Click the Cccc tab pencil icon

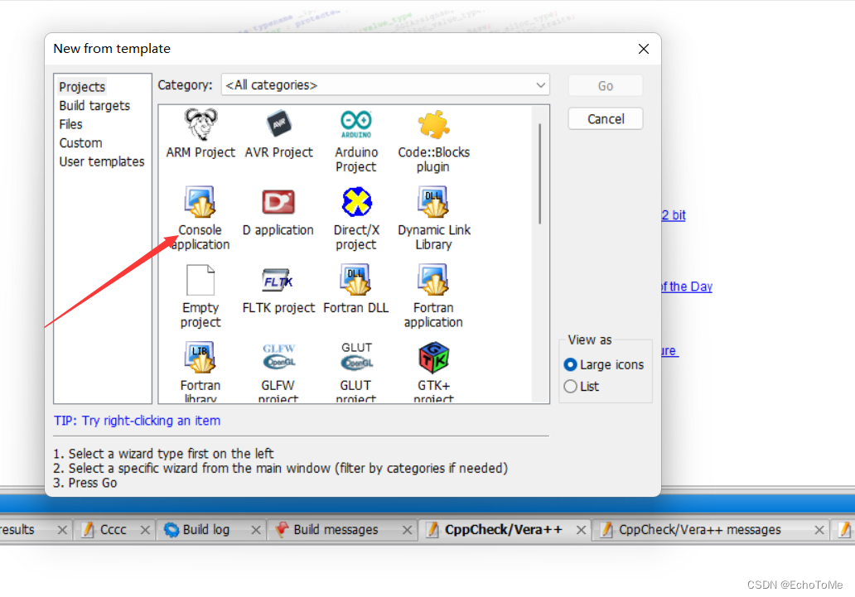pyautogui.click(x=87, y=529)
